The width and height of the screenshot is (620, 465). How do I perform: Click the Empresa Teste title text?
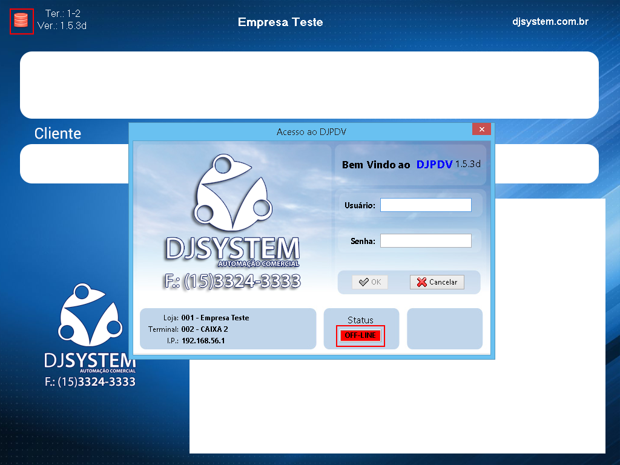280,22
